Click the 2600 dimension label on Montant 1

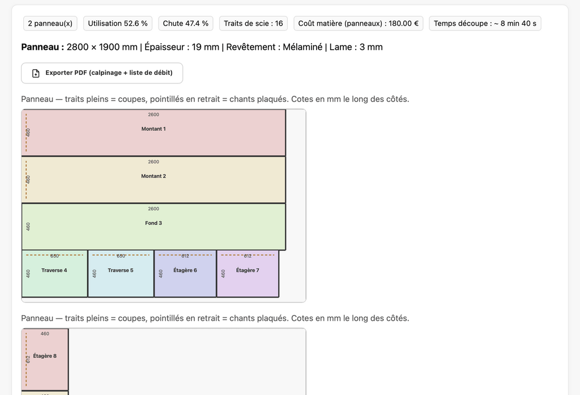[x=153, y=114]
